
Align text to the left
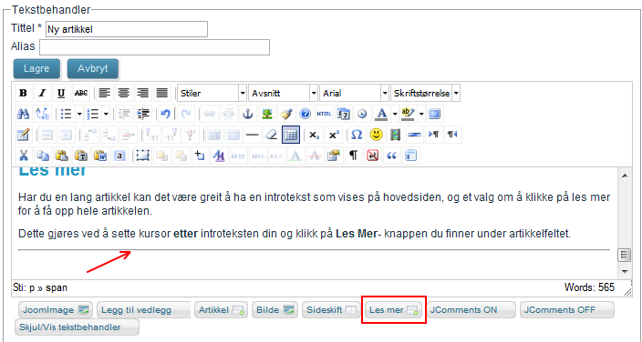click(105, 93)
